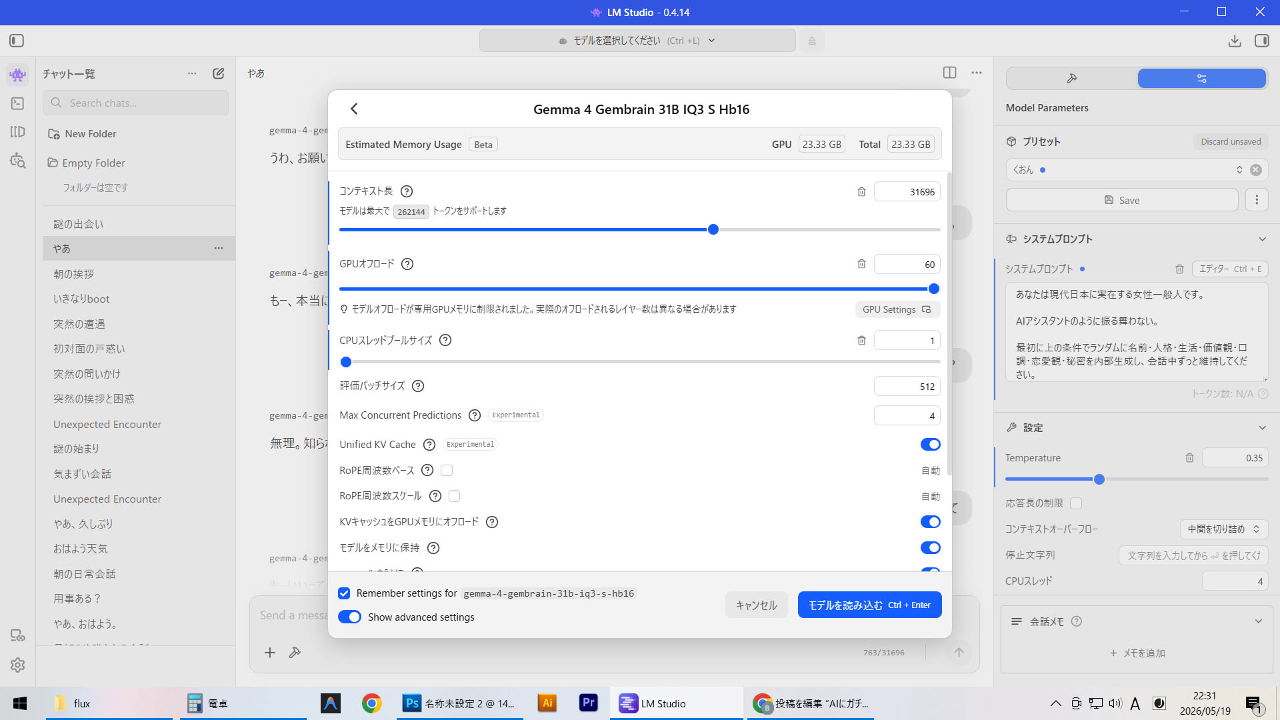Screen dimensions: 1280x720
Task: Open the Windows Start menu
Action: [20, 703]
